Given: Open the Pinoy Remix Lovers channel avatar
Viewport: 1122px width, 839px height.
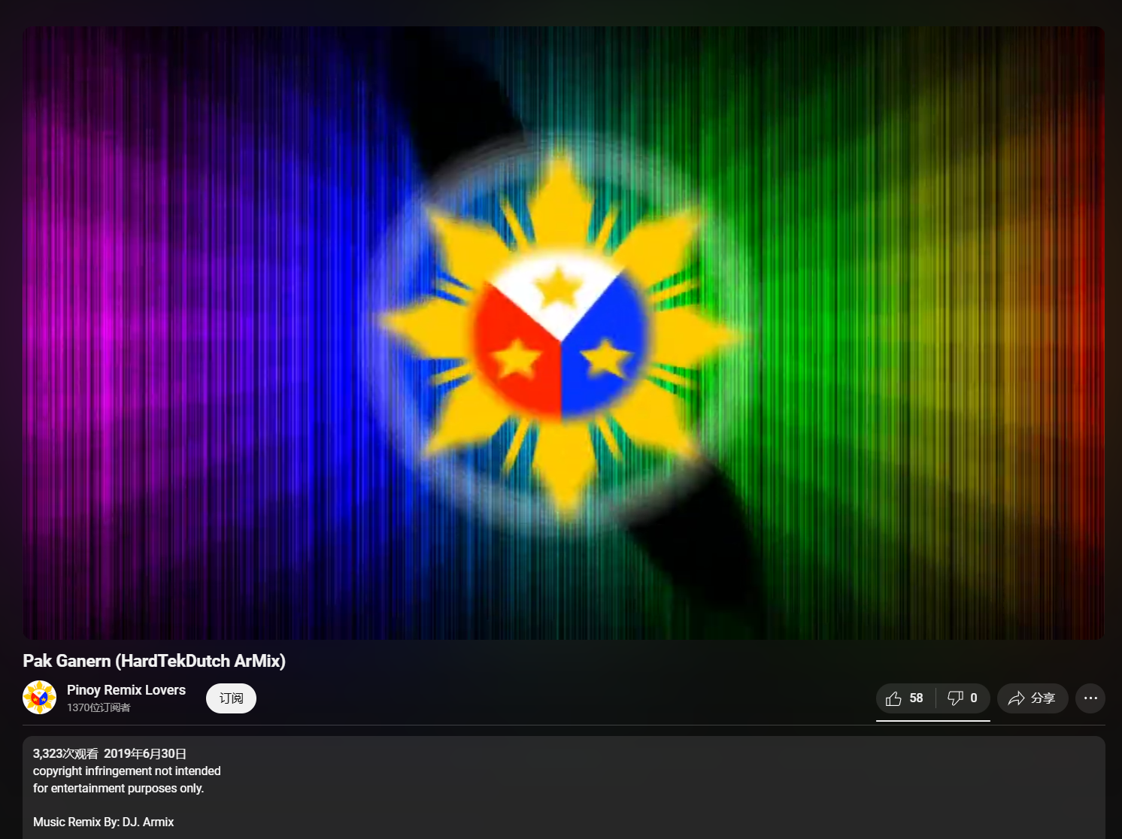Looking at the screenshot, I should [x=40, y=698].
